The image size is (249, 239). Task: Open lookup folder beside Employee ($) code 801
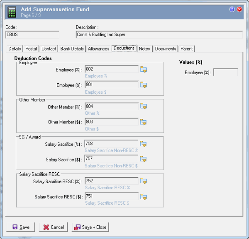144,85
